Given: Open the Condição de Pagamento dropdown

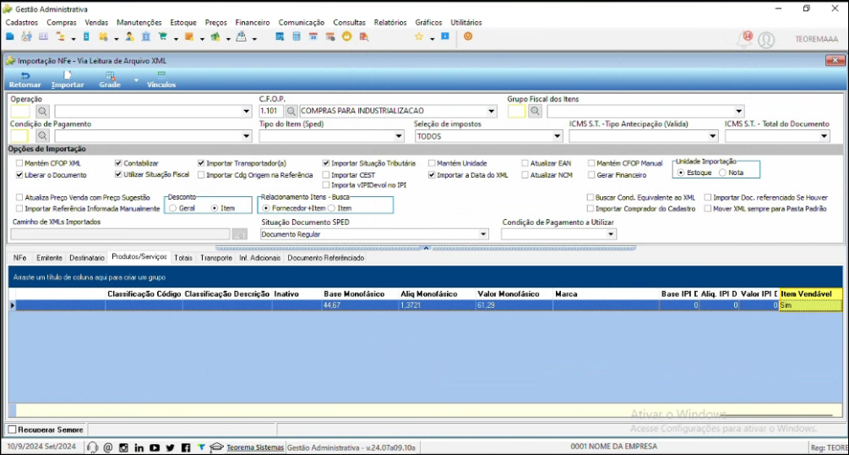Looking at the screenshot, I should 247,137.
